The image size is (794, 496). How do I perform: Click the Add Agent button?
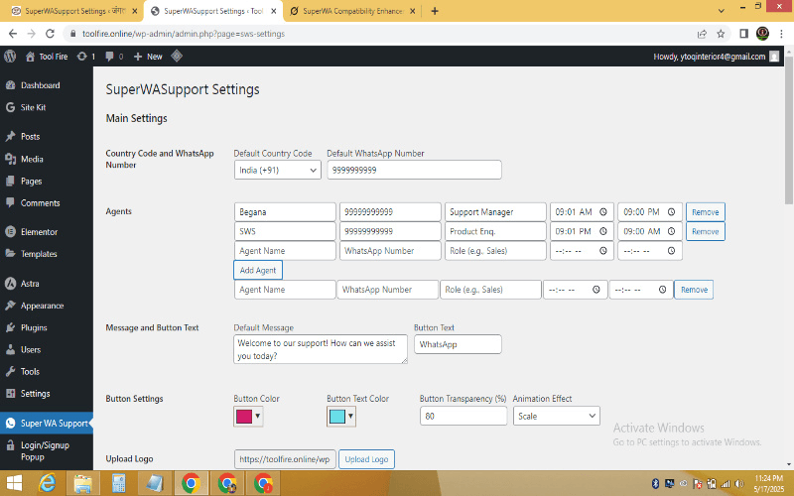pos(258,270)
